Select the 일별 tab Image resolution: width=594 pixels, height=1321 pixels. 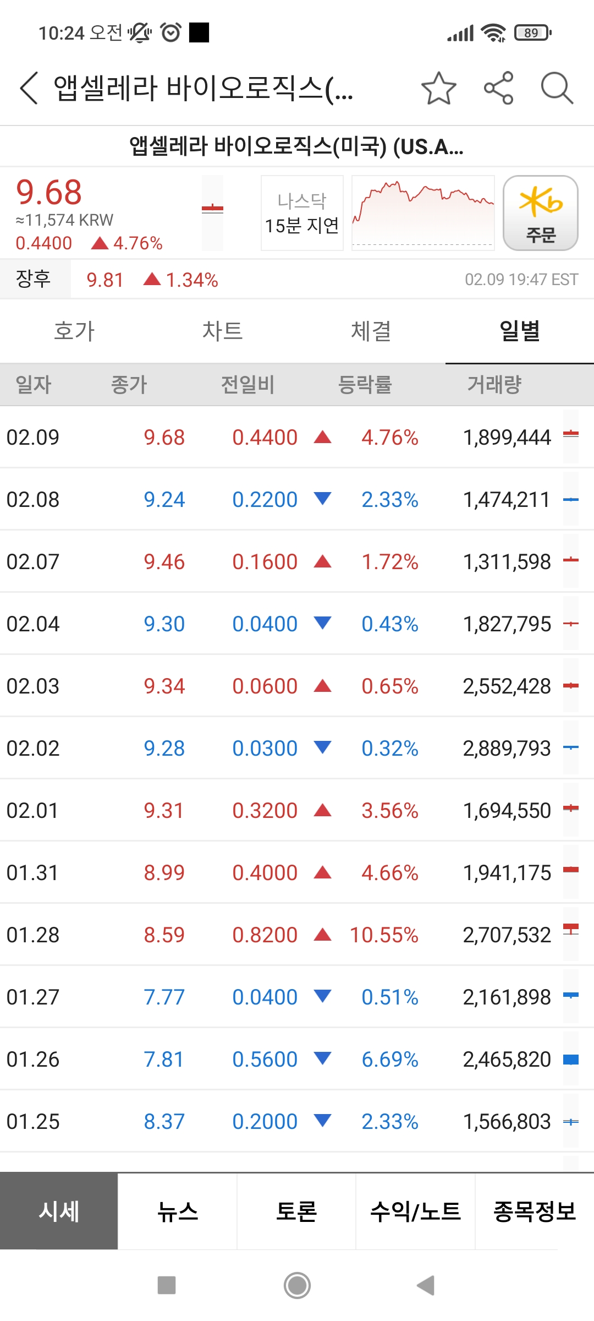pos(520,331)
